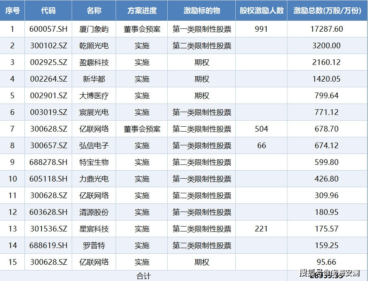The height and width of the screenshot is (281, 368).
Task: Select stock code 688619.SH
Action: tap(48, 245)
